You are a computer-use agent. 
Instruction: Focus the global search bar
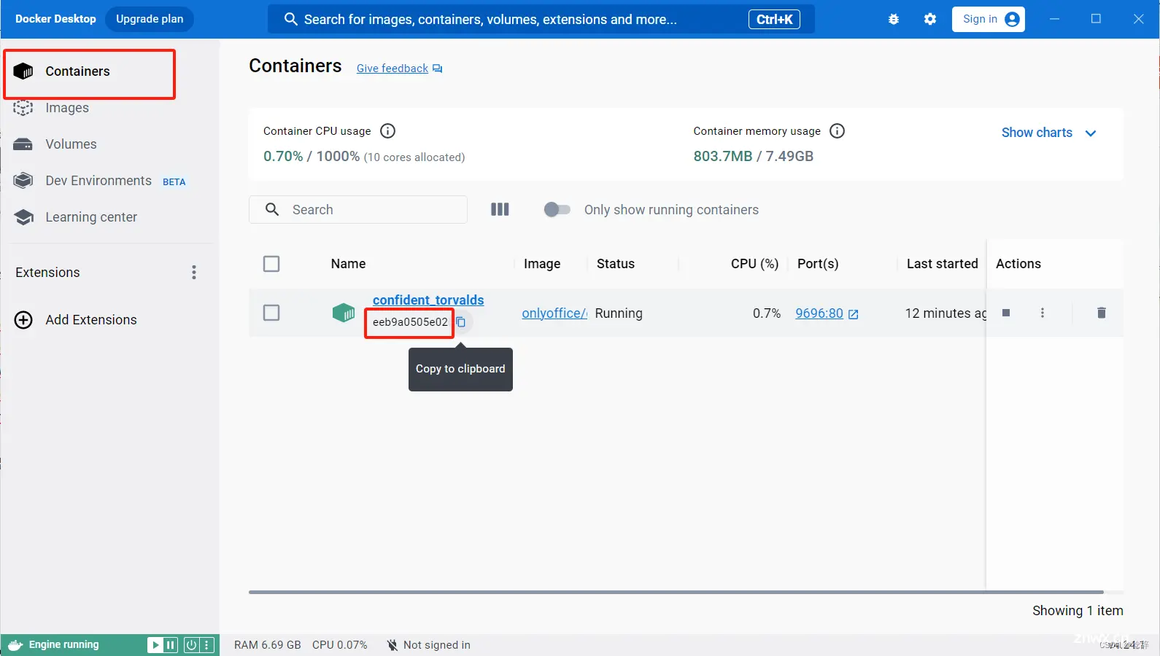[541, 19]
